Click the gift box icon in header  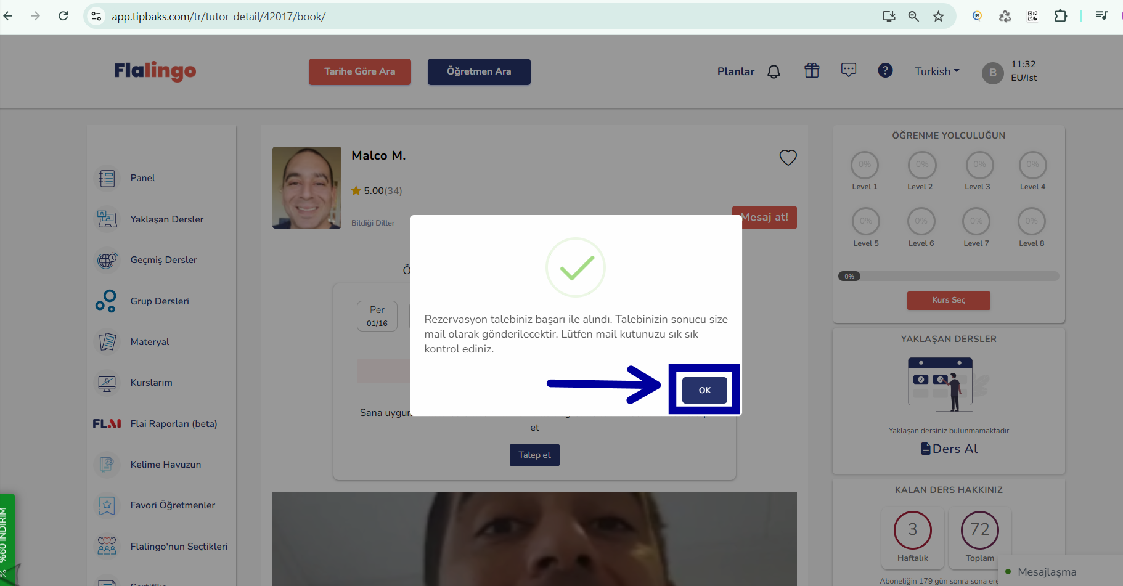coord(812,71)
